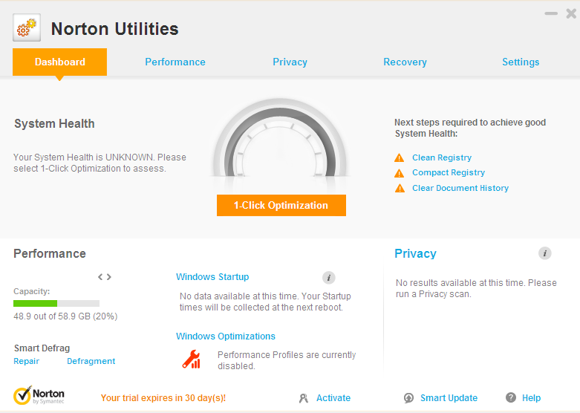Click the Privacy section info icon
Screen dimensions: 580x413
(544, 253)
